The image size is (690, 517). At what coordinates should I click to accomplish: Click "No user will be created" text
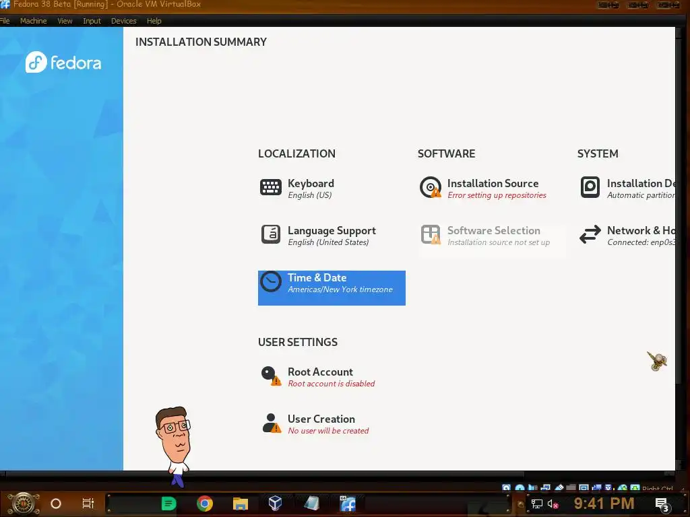point(328,431)
